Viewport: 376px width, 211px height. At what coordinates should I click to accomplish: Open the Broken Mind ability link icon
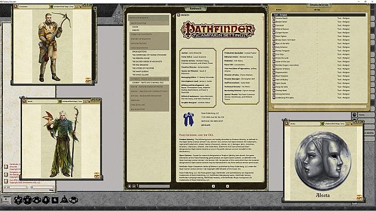[x=274, y=22]
